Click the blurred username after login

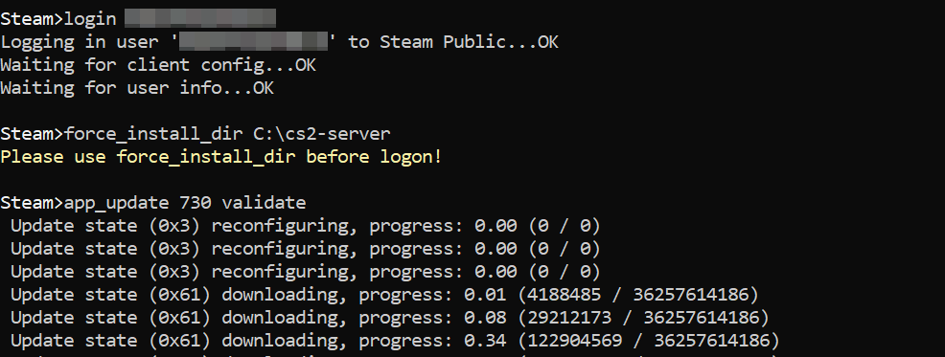point(200,18)
